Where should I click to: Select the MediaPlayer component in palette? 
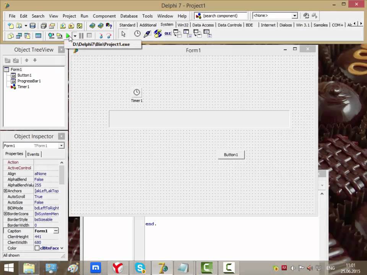tap(158, 34)
